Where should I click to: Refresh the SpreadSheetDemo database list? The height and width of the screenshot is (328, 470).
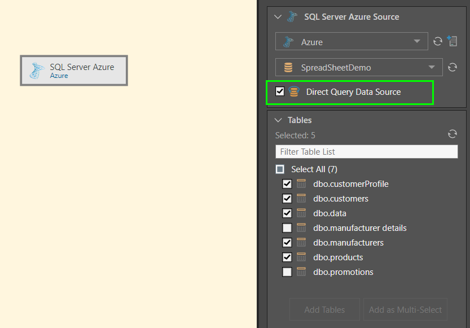click(452, 68)
